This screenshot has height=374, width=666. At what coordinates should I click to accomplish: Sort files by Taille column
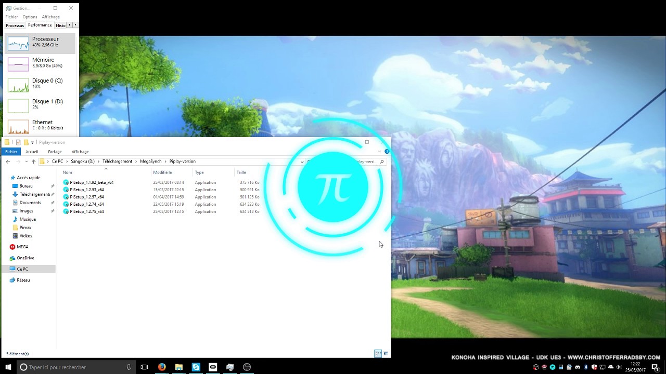[241, 172]
